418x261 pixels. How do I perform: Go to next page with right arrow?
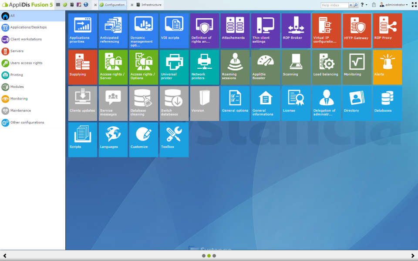tap(413, 256)
